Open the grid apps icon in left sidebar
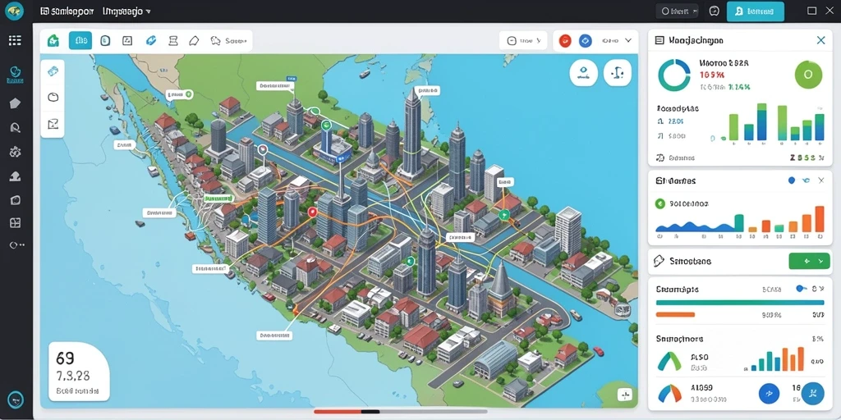 pos(15,40)
